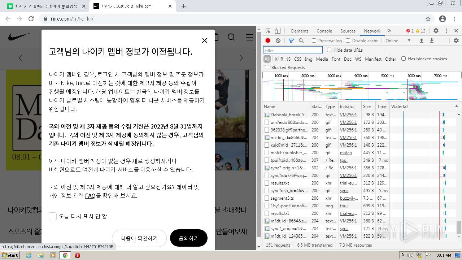Export HAR file download arrow
This screenshot has height=260, width=462.
click(x=431, y=40)
